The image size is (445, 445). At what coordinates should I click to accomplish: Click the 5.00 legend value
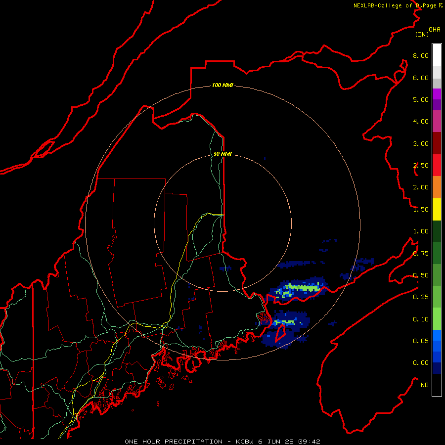[x=421, y=99]
